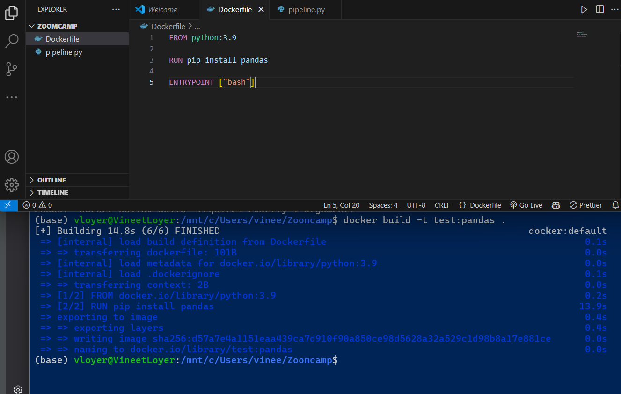Image resolution: width=621 pixels, height=394 pixels.
Task: Toggle Go Live server
Action: click(526, 205)
